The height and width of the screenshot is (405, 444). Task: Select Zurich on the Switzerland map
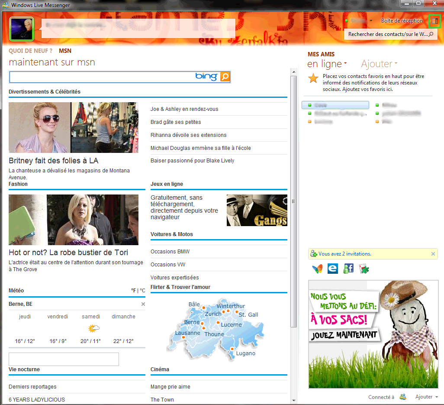[213, 314]
